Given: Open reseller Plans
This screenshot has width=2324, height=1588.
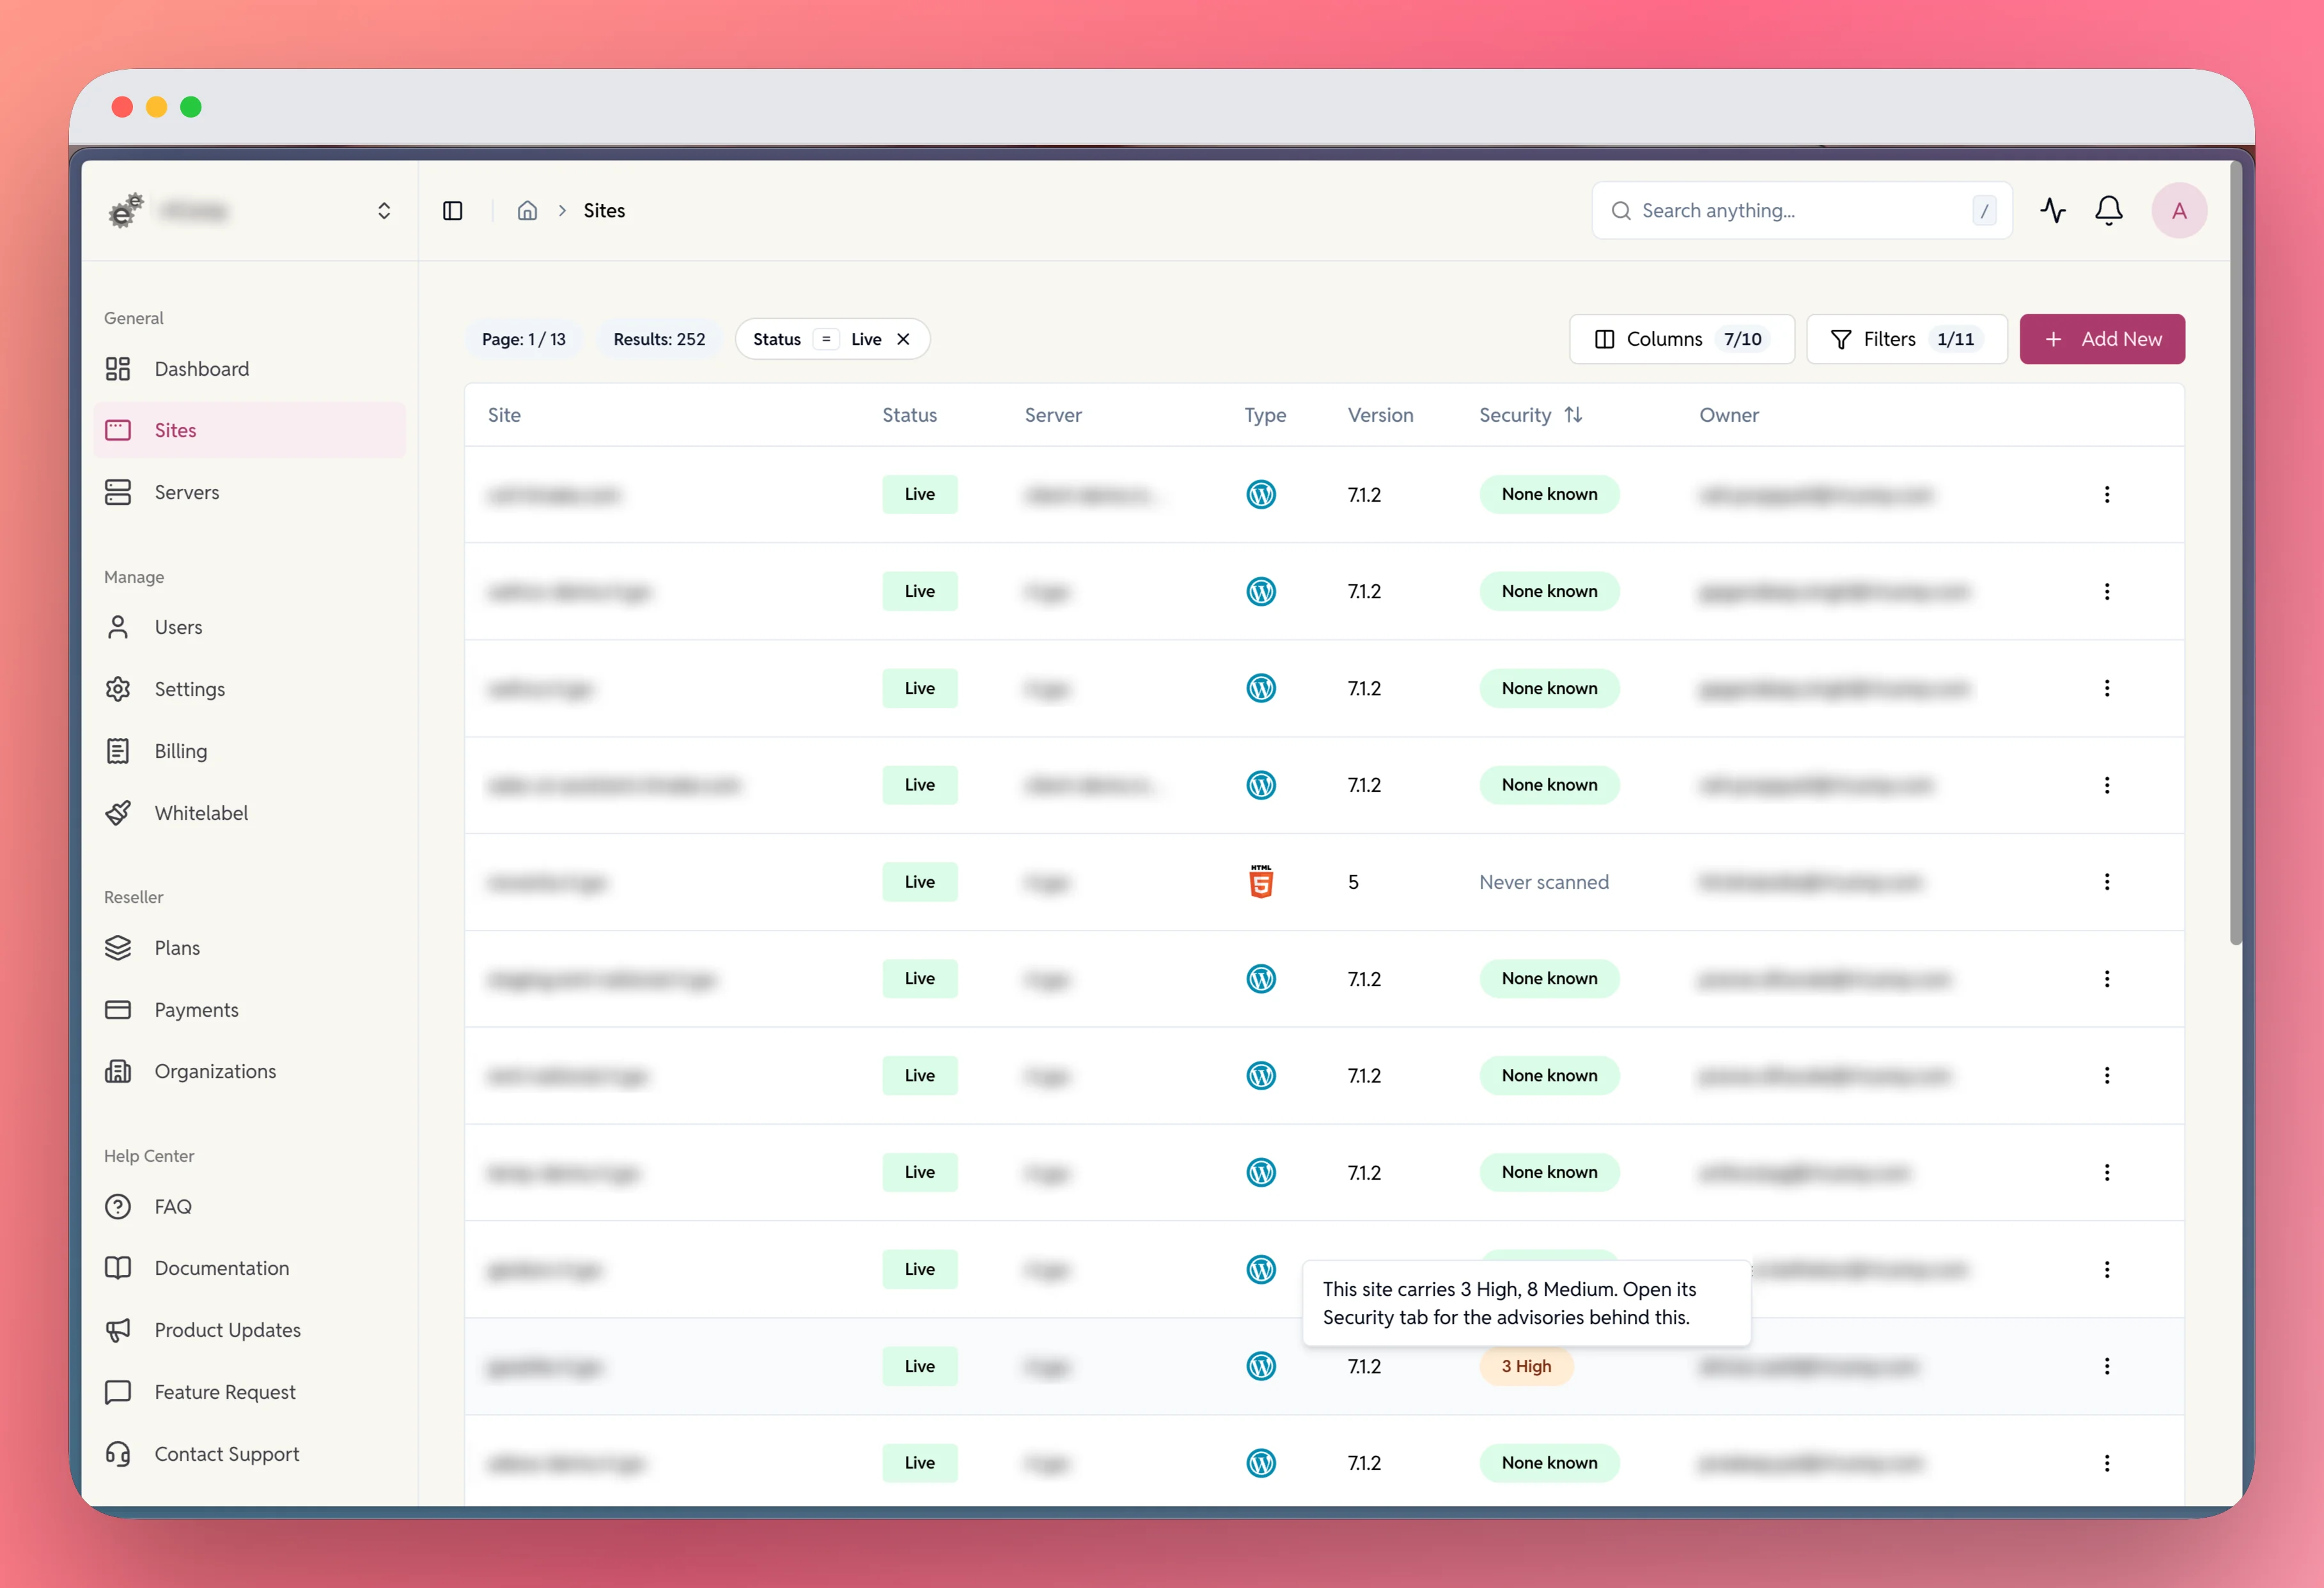Looking at the screenshot, I should [249, 948].
